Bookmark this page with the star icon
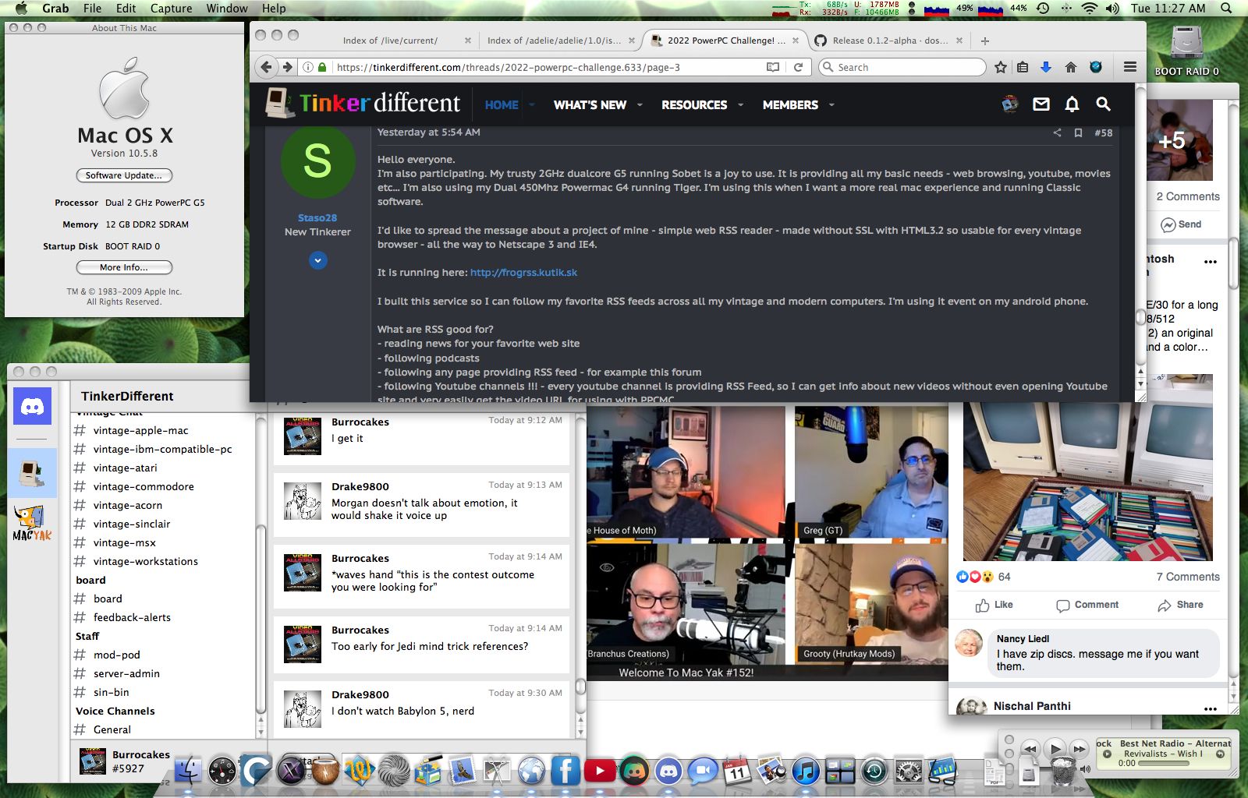Viewport: 1248px width, 798px height. [1001, 67]
